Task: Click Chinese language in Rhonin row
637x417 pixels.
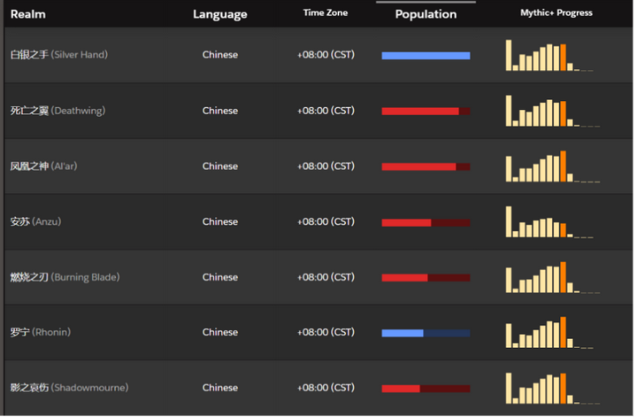Action: point(220,332)
